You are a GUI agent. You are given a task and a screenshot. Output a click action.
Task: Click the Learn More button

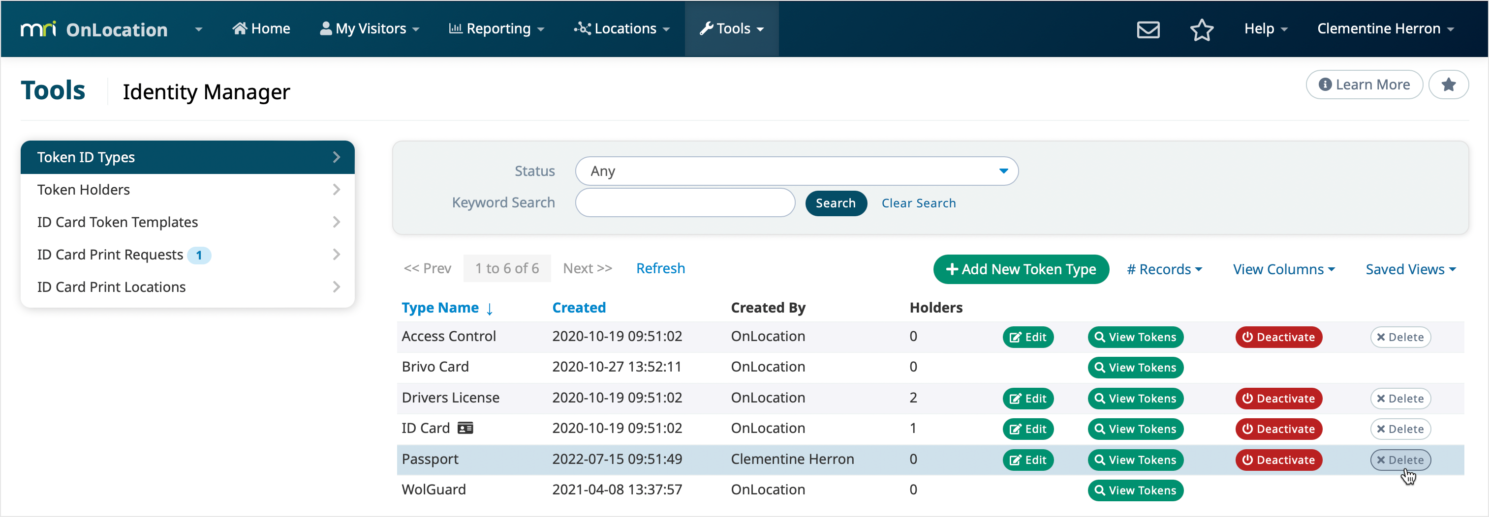pyautogui.click(x=1364, y=85)
